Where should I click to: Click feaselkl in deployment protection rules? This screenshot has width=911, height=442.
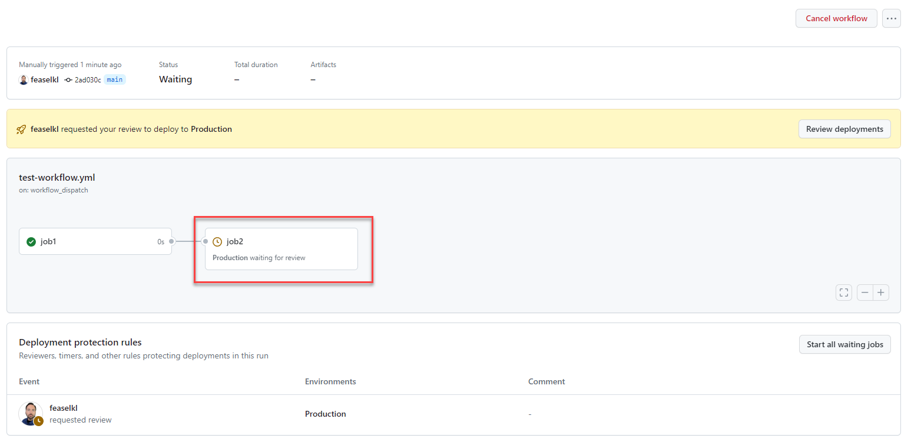click(x=64, y=408)
